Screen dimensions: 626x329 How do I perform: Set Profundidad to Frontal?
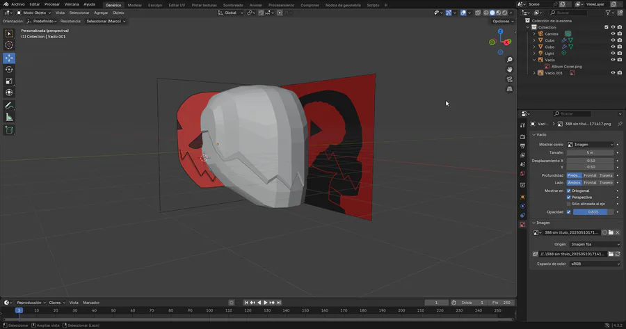tap(590, 176)
